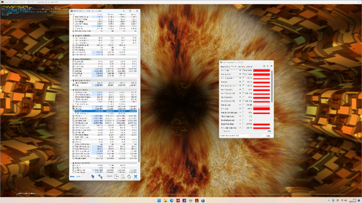Click GPU-Z refresh icon near tabs
This screenshot has height=203, width=362.
[268, 66]
